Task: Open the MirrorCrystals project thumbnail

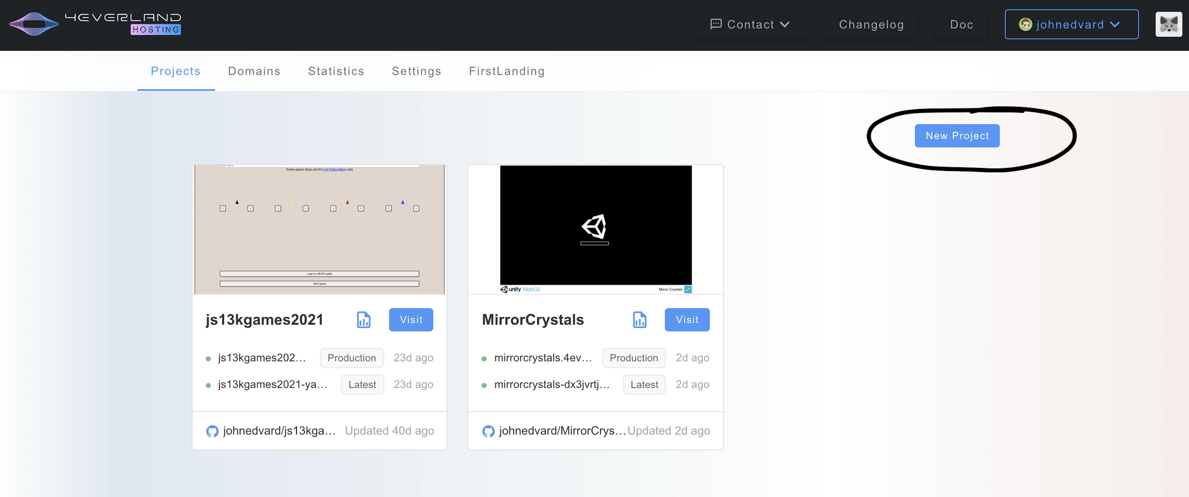Action: click(x=595, y=227)
